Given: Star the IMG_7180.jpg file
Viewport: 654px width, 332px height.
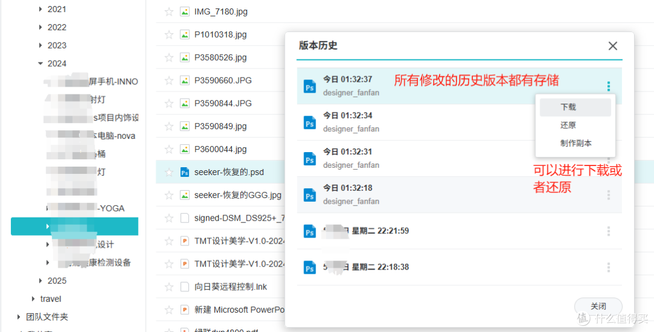Looking at the screenshot, I should coord(169,12).
